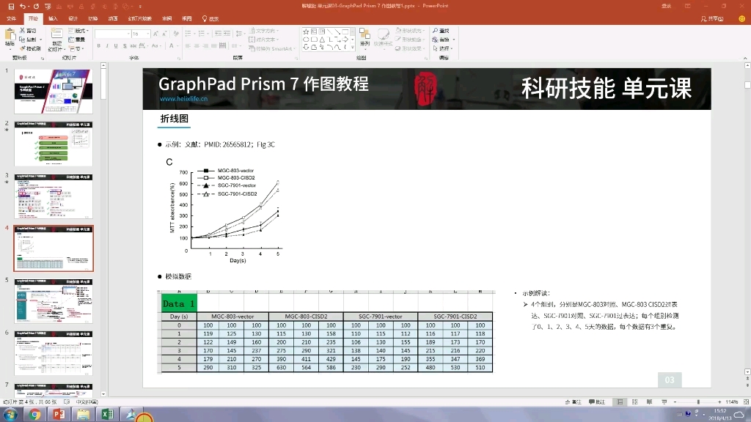The width and height of the screenshot is (751, 422).
Task: Click the star shape in the shapes gallery
Action: (x=306, y=32)
